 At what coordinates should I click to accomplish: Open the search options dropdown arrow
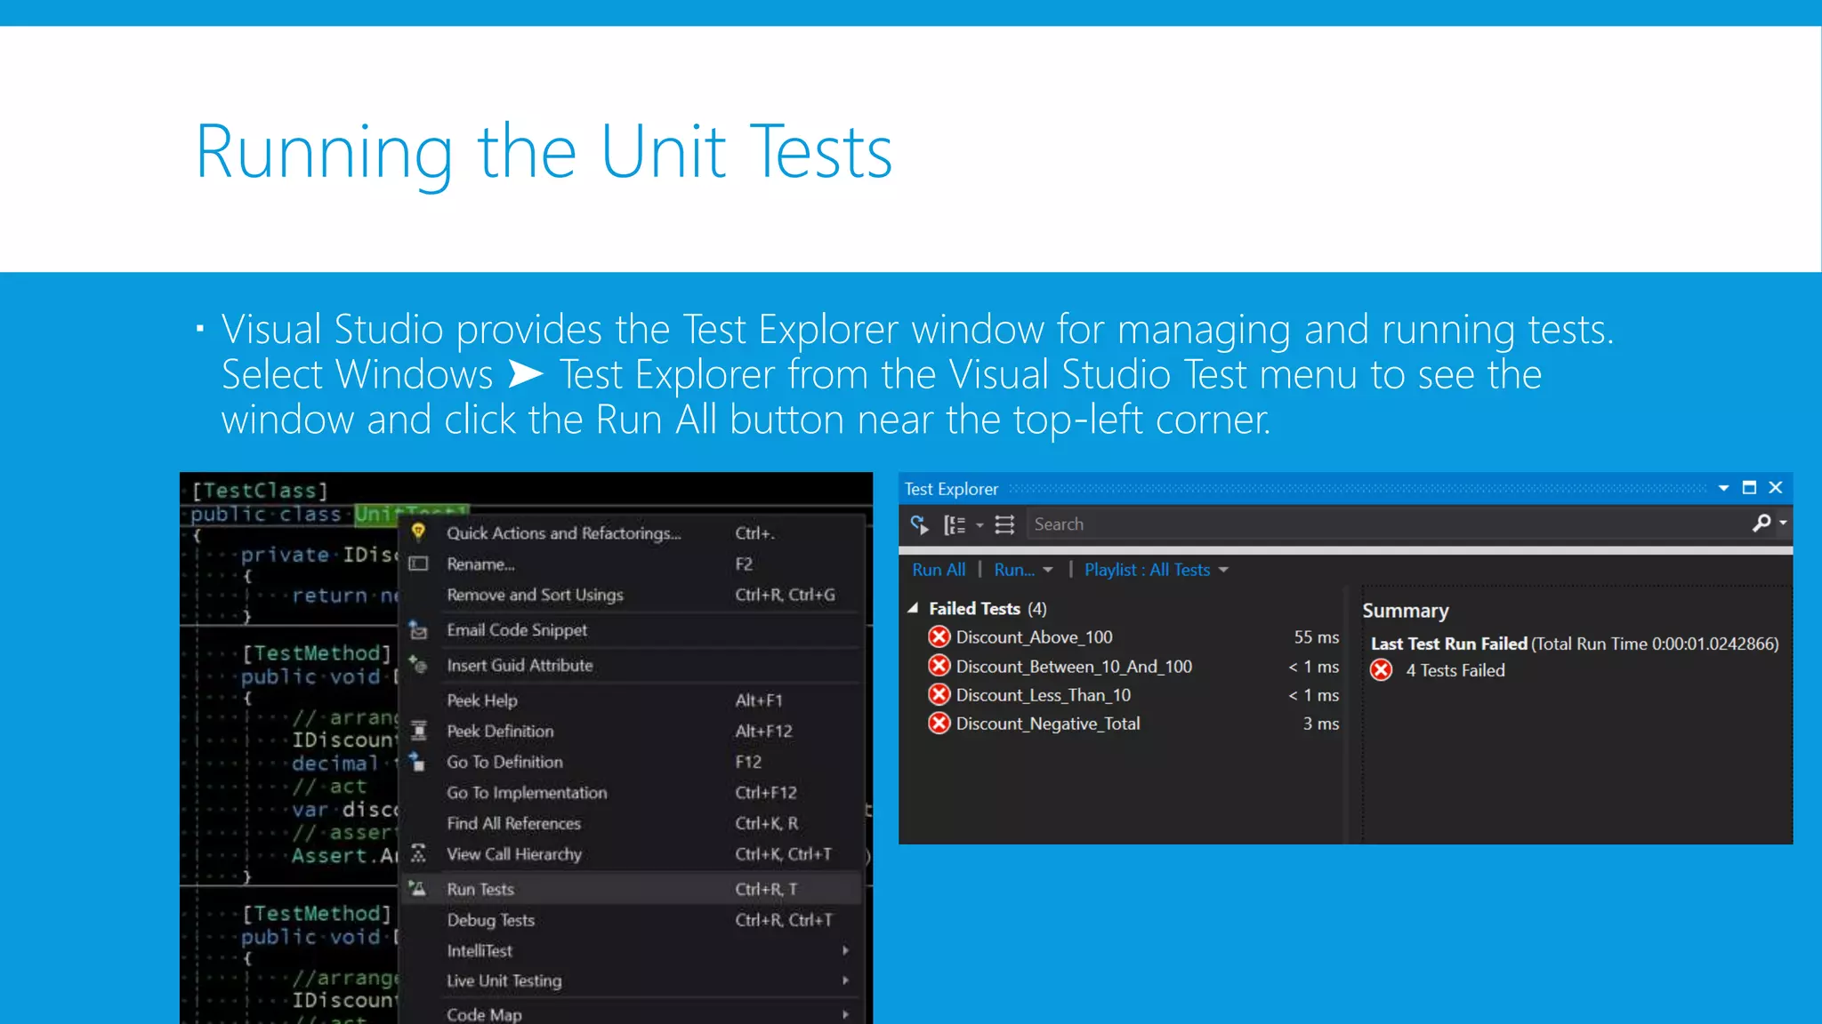[1783, 524]
